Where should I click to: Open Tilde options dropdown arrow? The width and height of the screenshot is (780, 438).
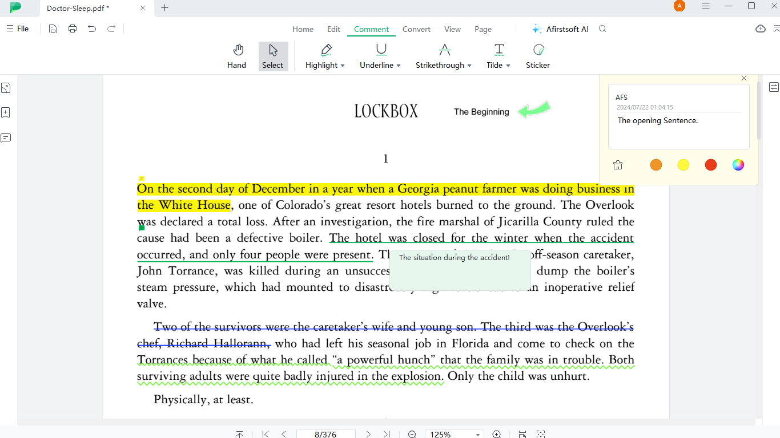click(508, 66)
